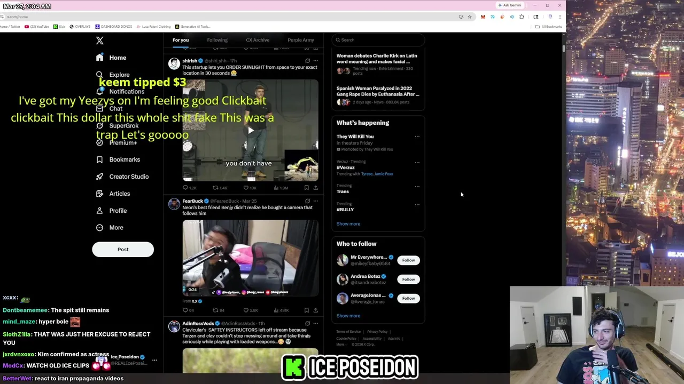Open Bookmarks in the sidebar
The image size is (684, 384).
[118, 159]
